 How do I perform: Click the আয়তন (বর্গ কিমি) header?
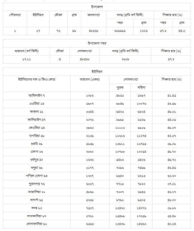(27, 51)
